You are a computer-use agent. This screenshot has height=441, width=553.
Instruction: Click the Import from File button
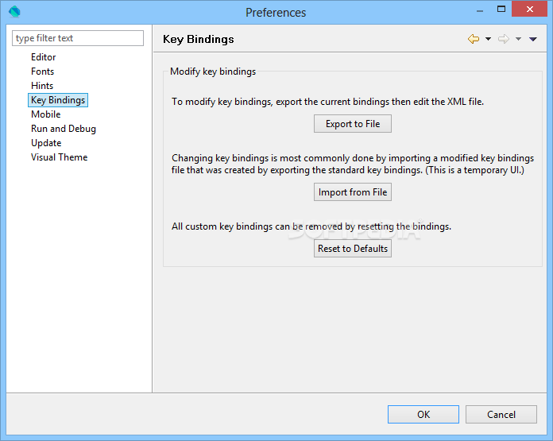pyautogui.click(x=353, y=192)
